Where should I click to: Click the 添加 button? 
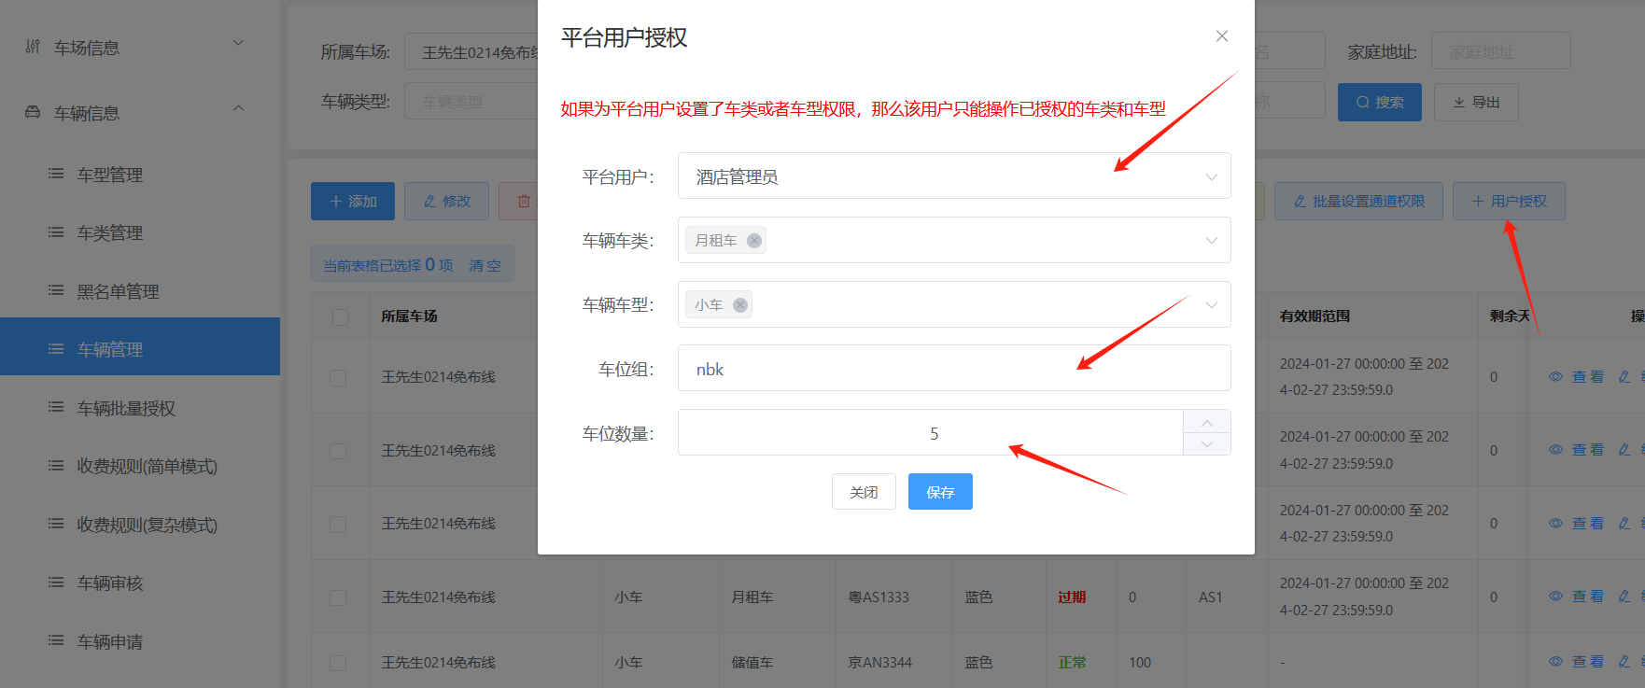coord(353,201)
